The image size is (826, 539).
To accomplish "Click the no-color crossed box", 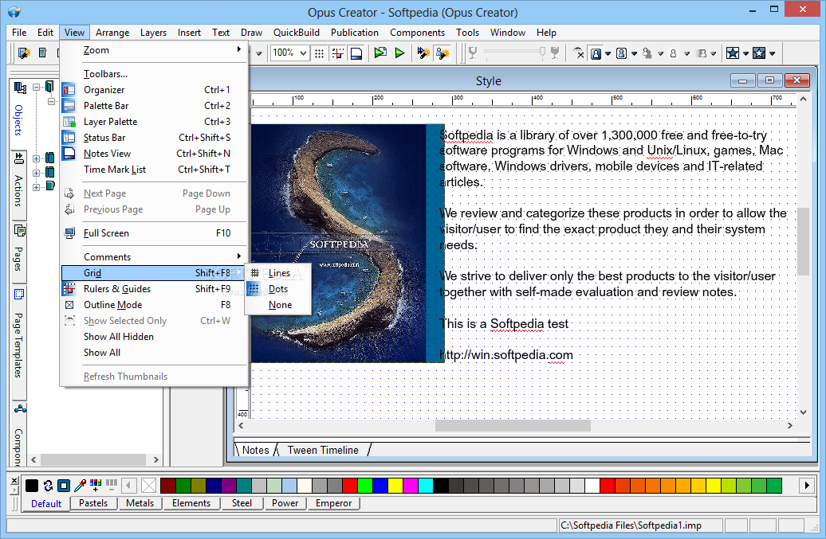I will point(149,486).
